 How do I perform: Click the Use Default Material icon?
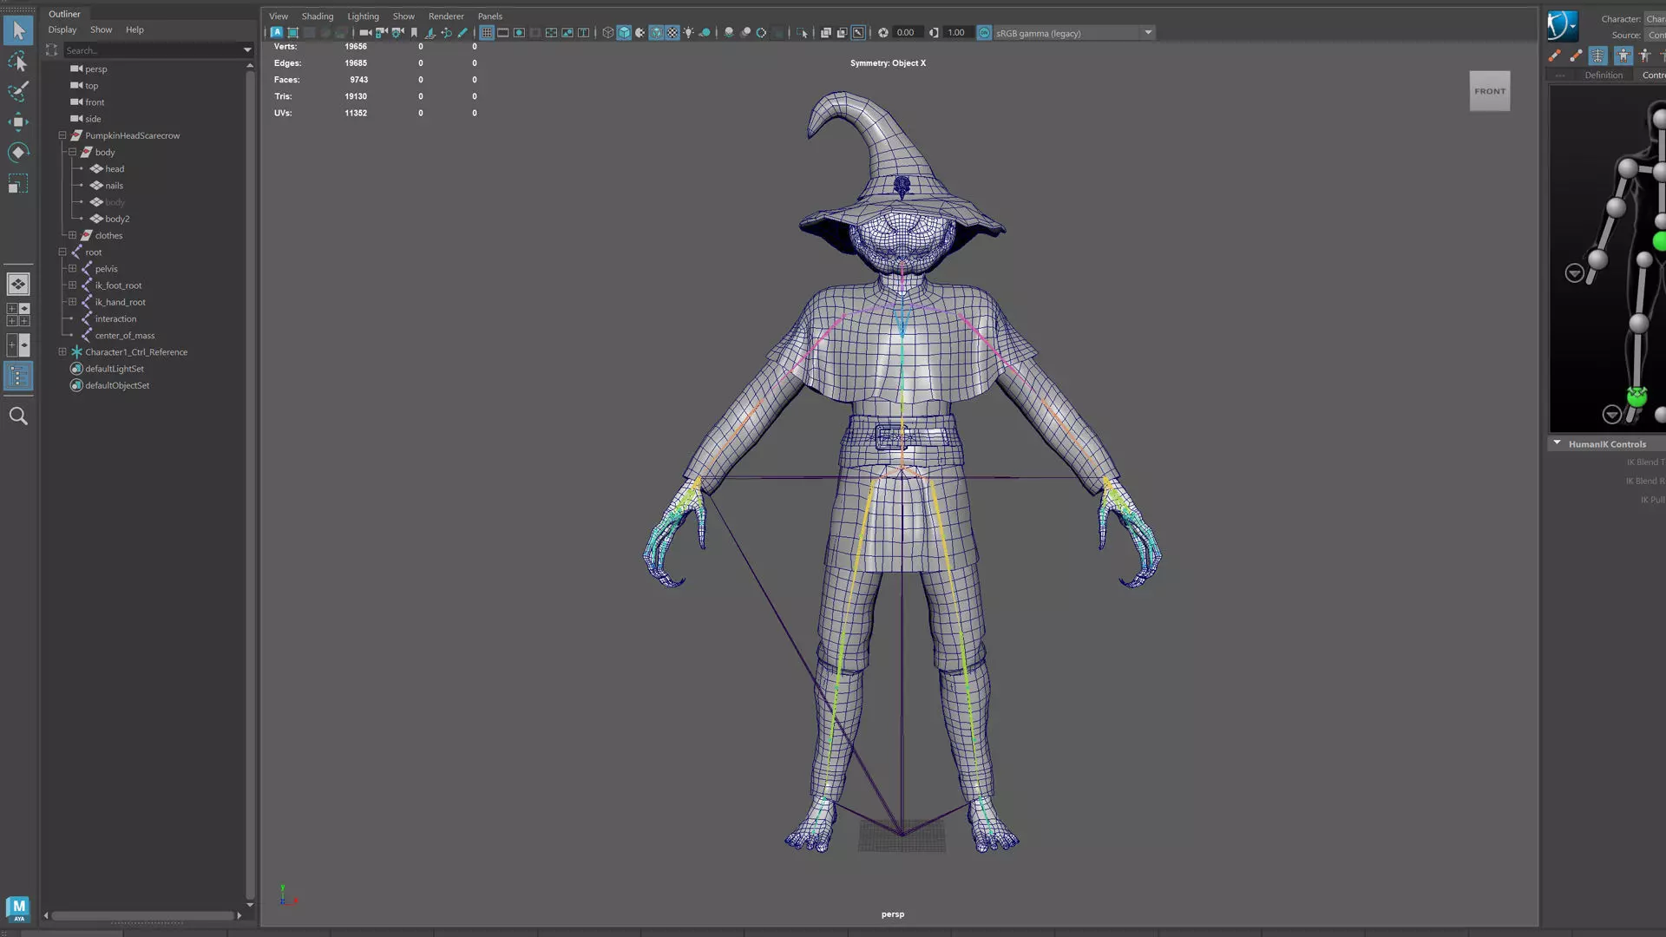[640, 33]
